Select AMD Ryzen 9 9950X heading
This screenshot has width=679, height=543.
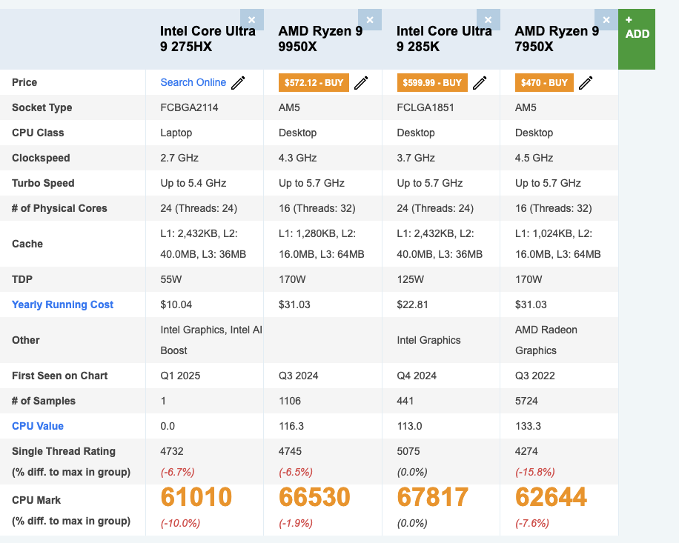click(x=320, y=39)
